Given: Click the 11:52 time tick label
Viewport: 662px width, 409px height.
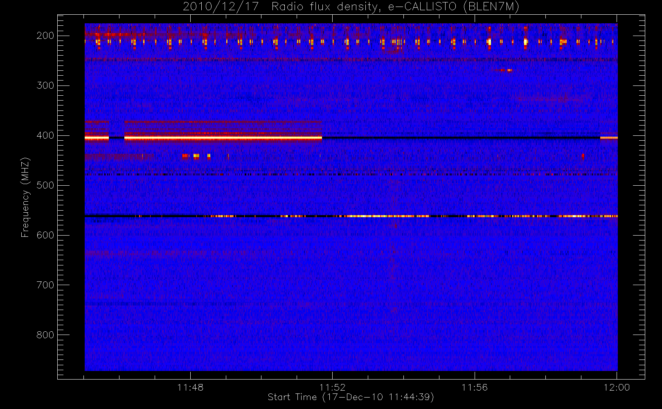Looking at the screenshot, I should pos(333,387).
